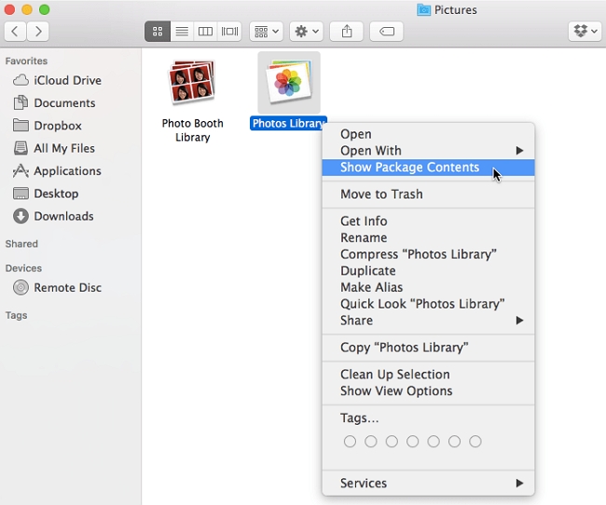Choose Open from the context menu
This screenshot has height=505, width=606.
[428, 134]
